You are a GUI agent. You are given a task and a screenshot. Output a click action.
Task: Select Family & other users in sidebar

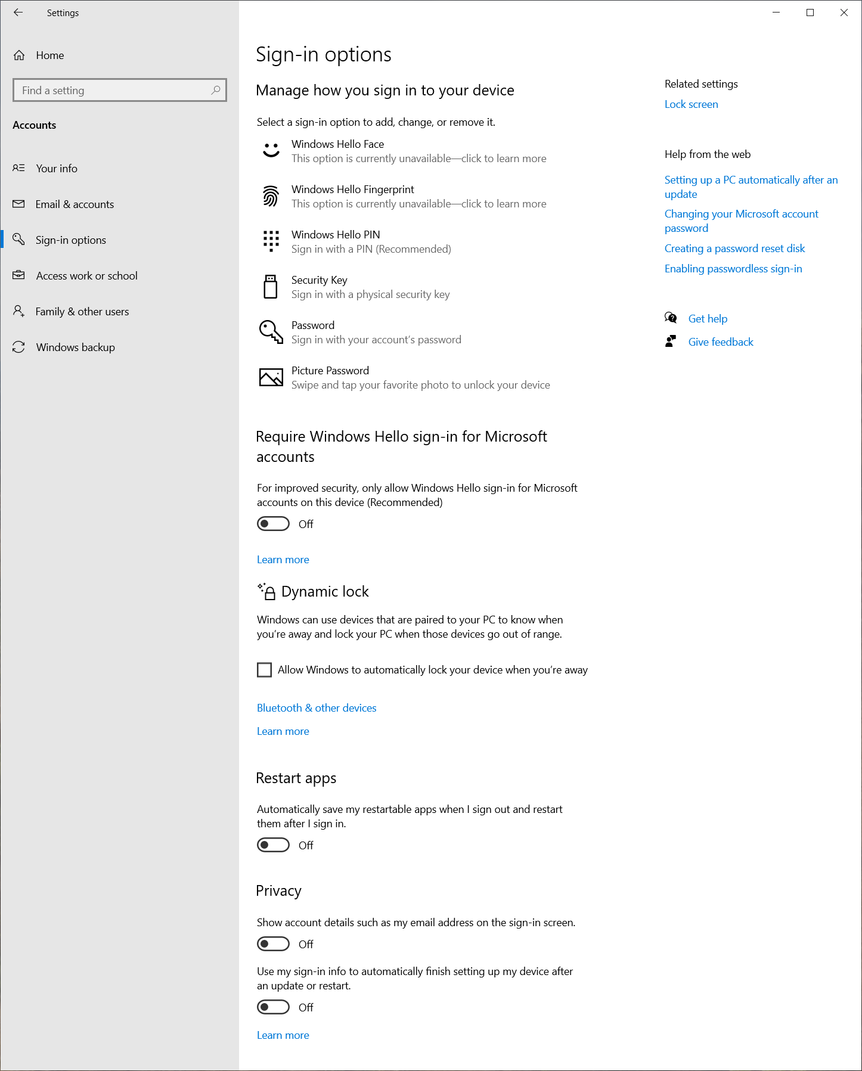[x=82, y=311]
